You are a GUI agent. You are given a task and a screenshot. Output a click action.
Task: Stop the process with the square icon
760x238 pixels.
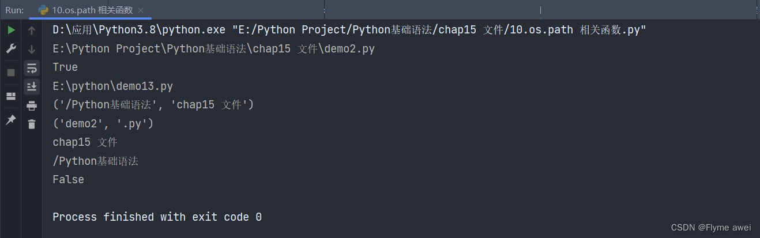pyautogui.click(x=11, y=72)
